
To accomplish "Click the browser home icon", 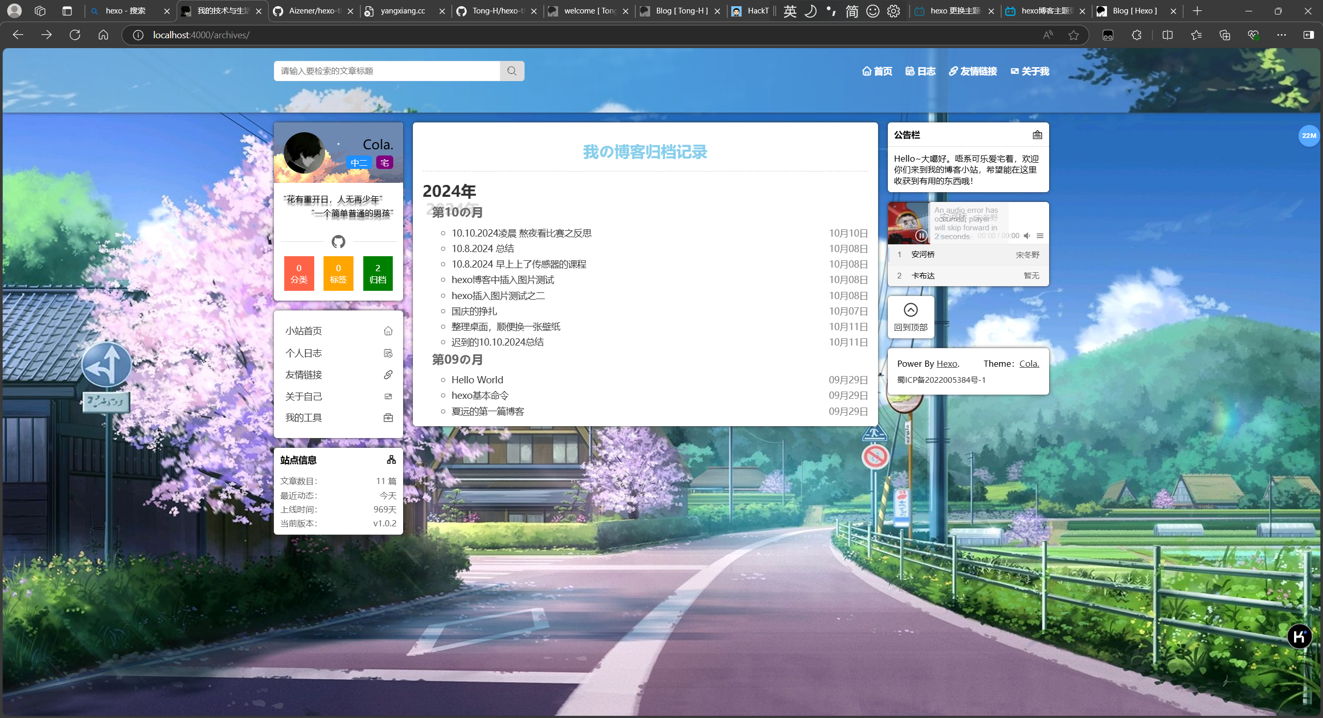I will (103, 35).
